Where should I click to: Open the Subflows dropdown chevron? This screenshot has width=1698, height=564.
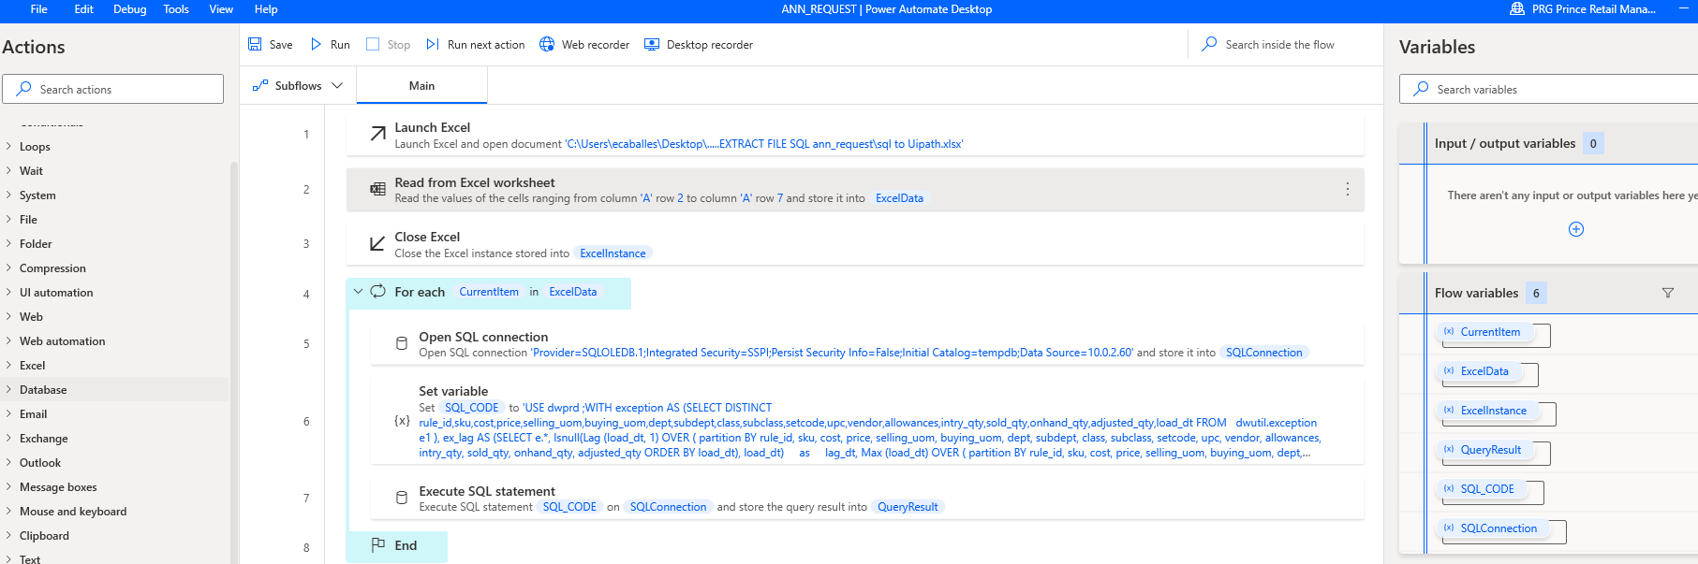click(337, 85)
